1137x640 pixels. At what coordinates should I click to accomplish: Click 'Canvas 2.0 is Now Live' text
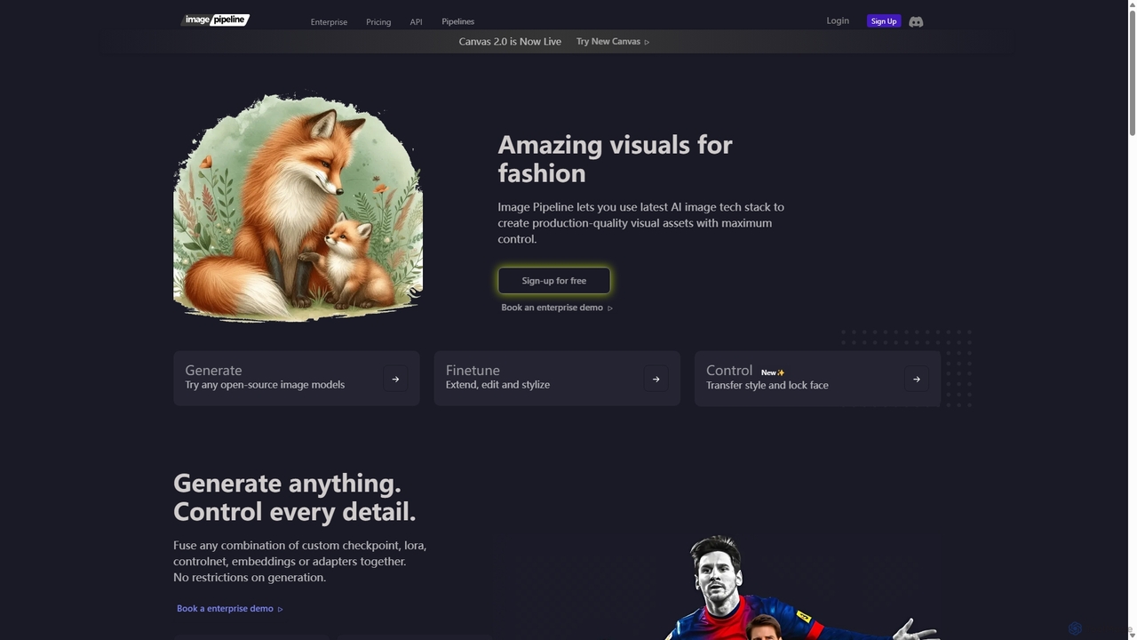coord(510,42)
